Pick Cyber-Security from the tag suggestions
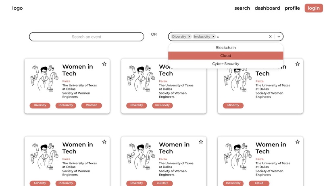 pos(225,63)
